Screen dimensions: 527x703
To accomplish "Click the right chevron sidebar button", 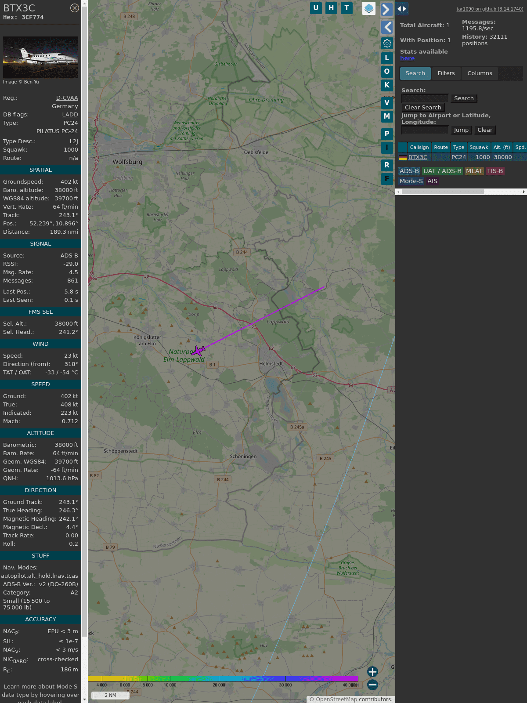I will click(x=386, y=9).
